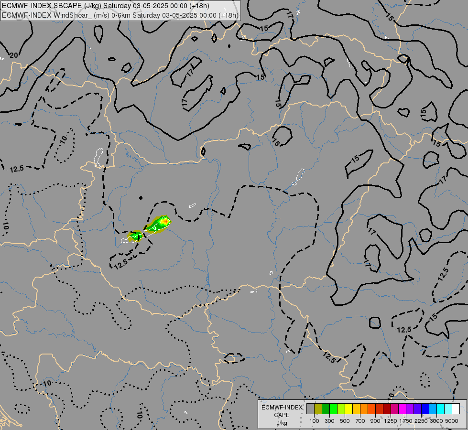Click the olive legend swatch after 100
The width and height of the screenshot is (468, 430).
coord(318,408)
